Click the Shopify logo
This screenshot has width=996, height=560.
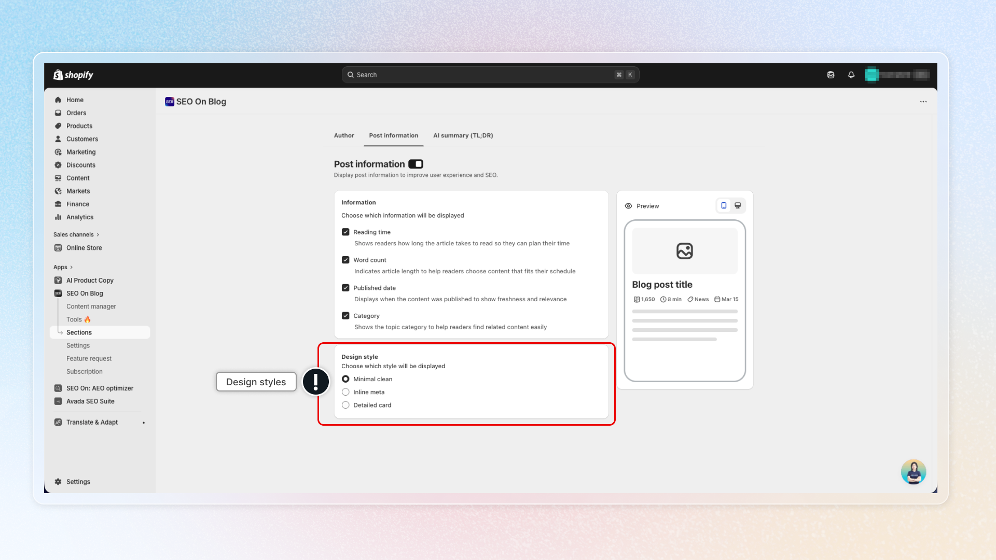click(73, 75)
